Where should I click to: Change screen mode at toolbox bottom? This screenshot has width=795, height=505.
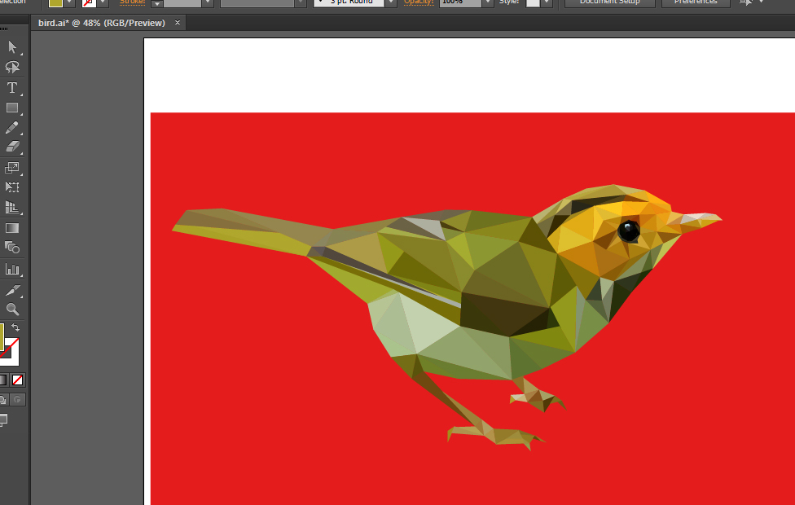pos(3,419)
